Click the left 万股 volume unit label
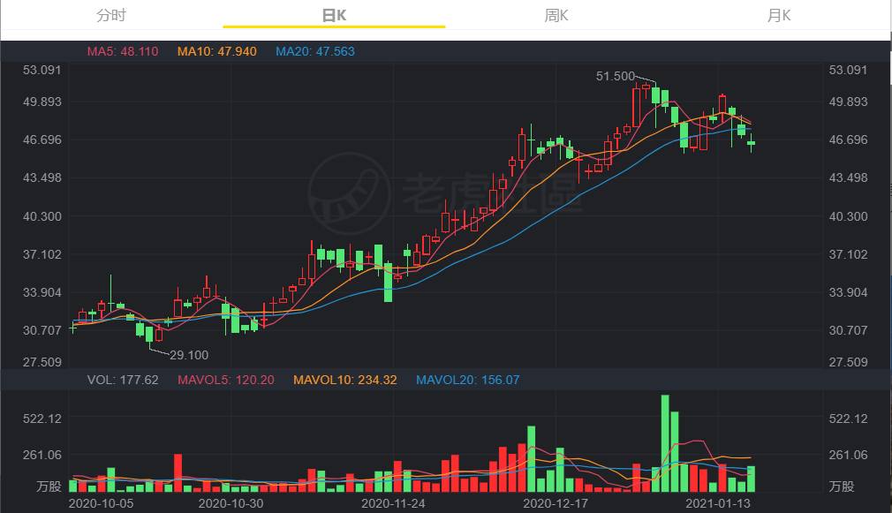This screenshot has height=513, width=892. click(x=49, y=487)
